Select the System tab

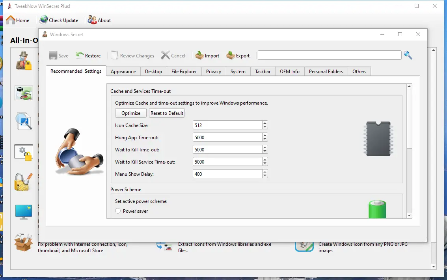pyautogui.click(x=238, y=72)
